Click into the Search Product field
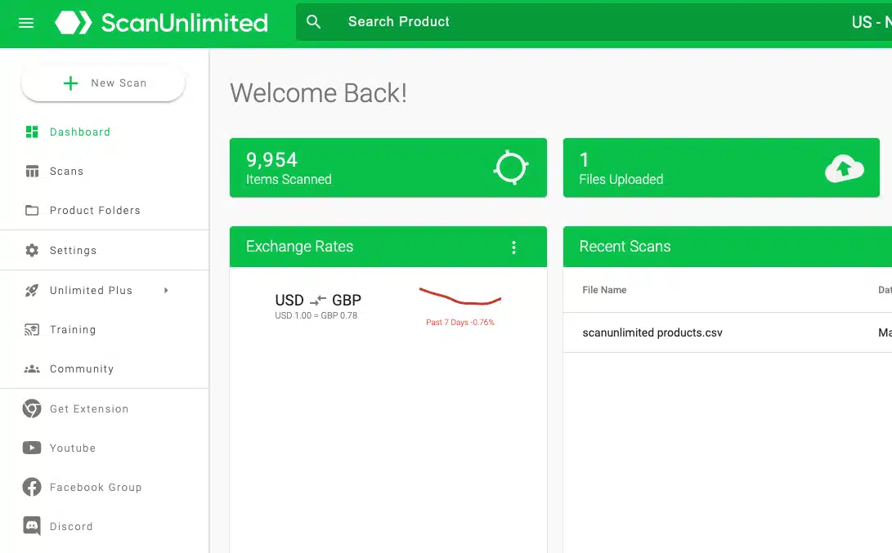This screenshot has height=553, width=892. pos(592,21)
